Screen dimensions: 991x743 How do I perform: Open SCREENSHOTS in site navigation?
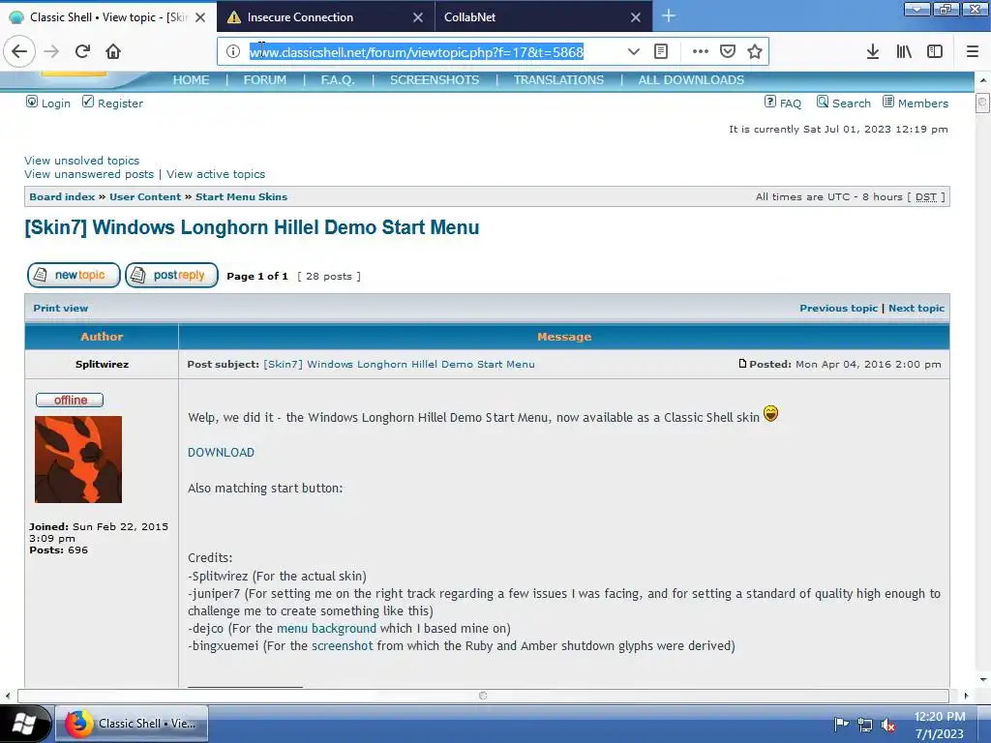435,79
